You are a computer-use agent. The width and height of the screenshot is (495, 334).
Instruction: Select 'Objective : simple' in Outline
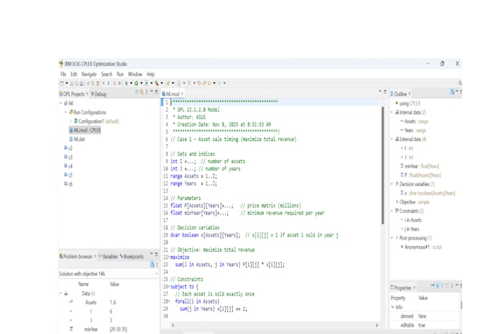[x=413, y=202]
